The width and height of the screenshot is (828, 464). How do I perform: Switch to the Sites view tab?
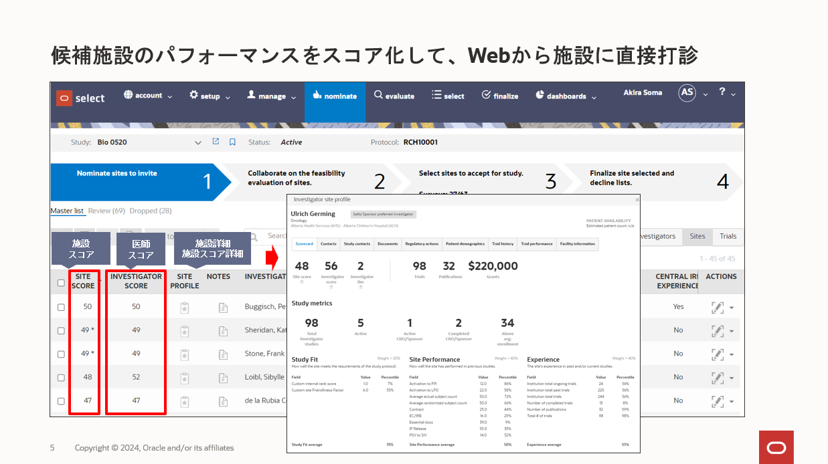(697, 236)
